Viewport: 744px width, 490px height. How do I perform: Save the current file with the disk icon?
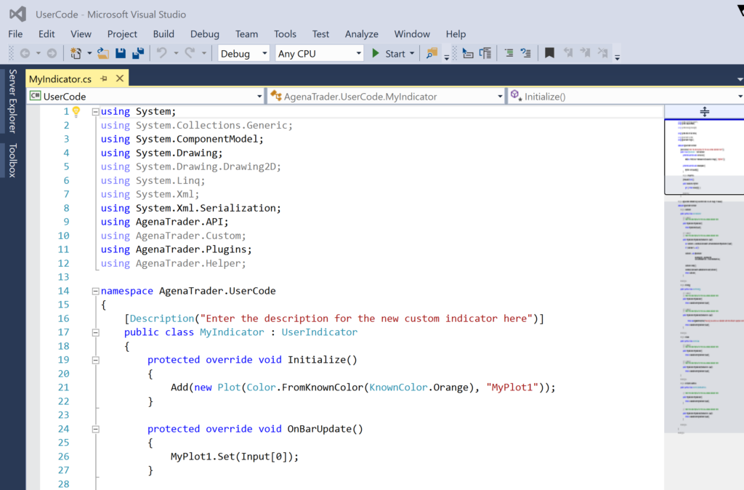121,53
